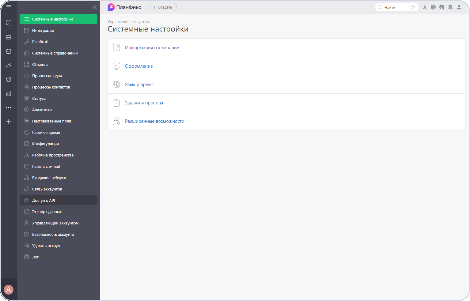470x301 pixels.
Task: Click the Управление аккаунтом breadcrumb
Action: (x=128, y=22)
